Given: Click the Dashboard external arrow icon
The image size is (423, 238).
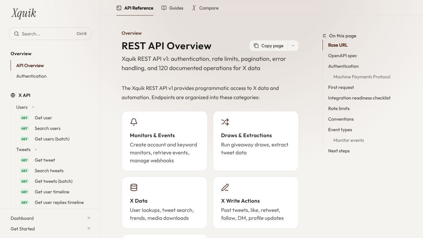Looking at the screenshot, I should pyautogui.click(x=89, y=218).
